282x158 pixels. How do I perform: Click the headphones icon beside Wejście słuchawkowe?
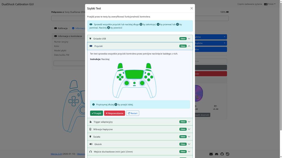tap(91, 152)
